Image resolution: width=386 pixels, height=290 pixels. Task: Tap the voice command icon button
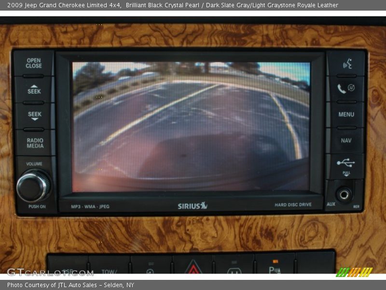click(x=346, y=64)
